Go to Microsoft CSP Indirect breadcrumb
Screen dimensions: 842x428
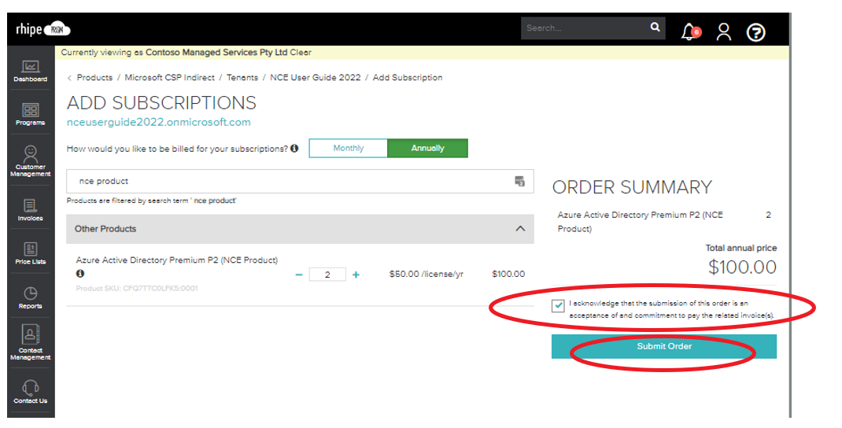[169, 77]
